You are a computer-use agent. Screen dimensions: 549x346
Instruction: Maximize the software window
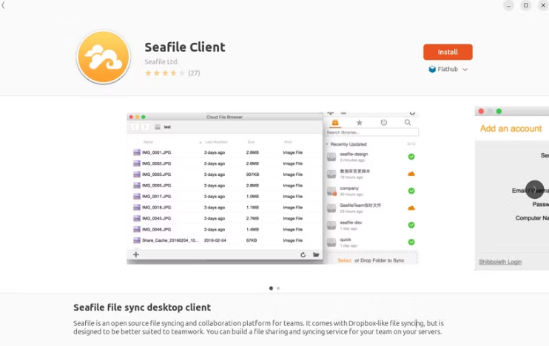tap(526, 6)
